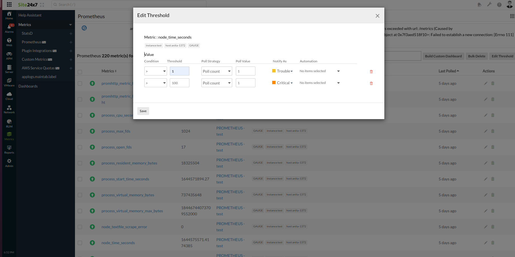Viewport: 515px width, 257px height.
Task: Select the Alarms sidebar icon
Action: coord(9,28)
